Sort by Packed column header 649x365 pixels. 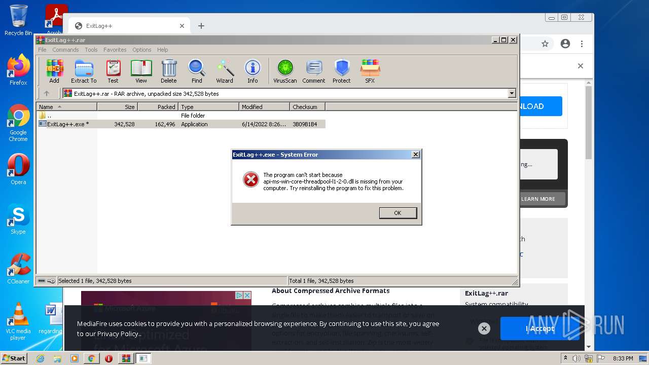click(x=158, y=106)
